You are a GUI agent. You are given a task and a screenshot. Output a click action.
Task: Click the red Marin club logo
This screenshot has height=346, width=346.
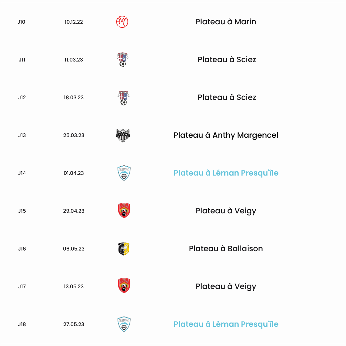122,22
